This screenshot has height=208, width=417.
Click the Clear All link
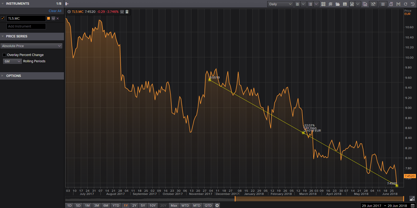pos(55,11)
